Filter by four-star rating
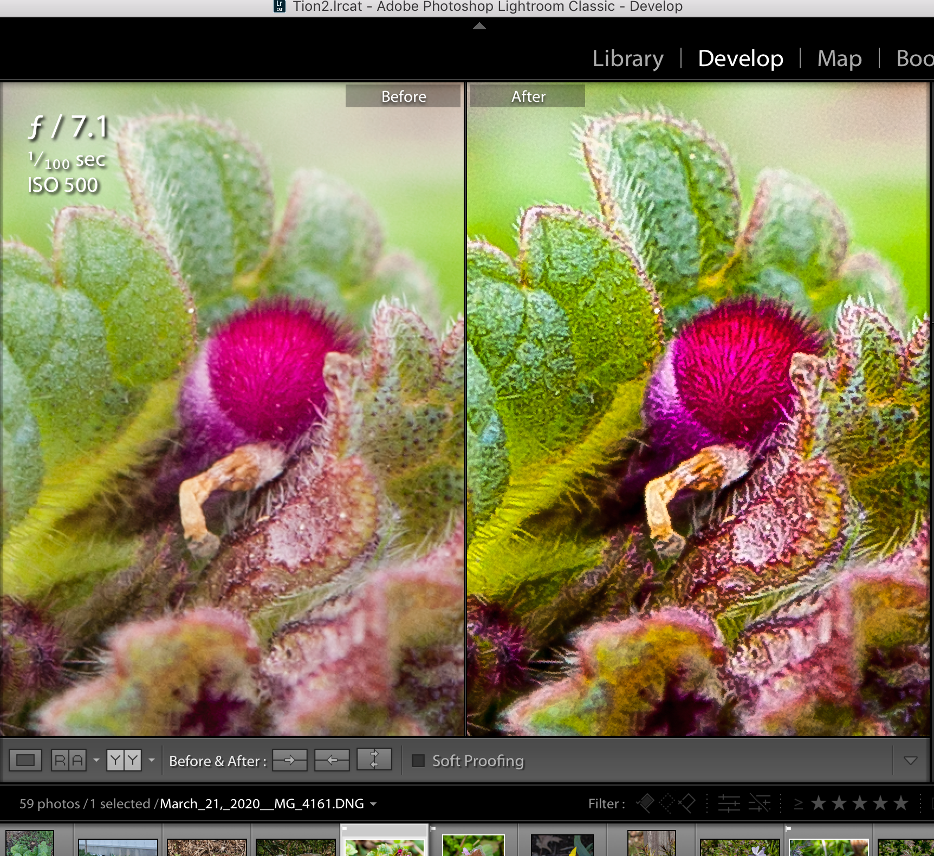This screenshot has width=934, height=856. pyautogui.click(x=880, y=803)
